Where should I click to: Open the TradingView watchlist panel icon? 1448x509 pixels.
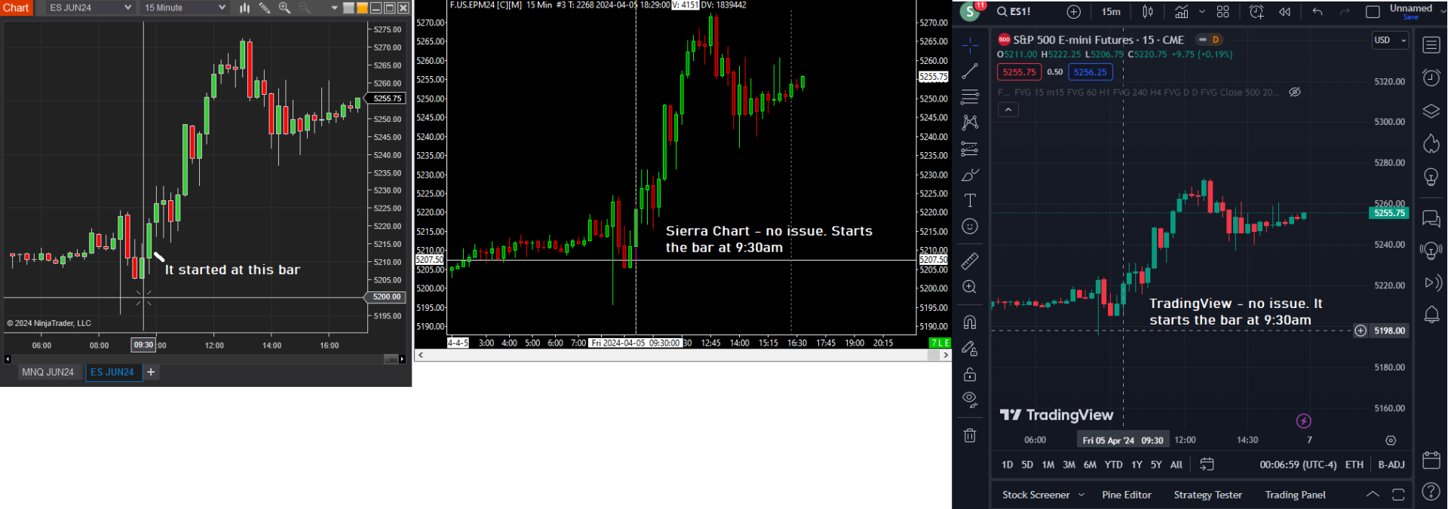pyautogui.click(x=1431, y=45)
